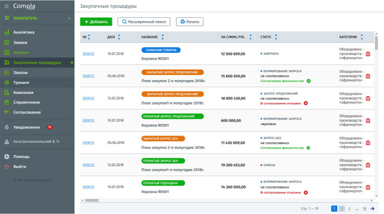Delete row with sum 18 890 439,00
The width and height of the screenshot is (384, 214).
pos(368,98)
